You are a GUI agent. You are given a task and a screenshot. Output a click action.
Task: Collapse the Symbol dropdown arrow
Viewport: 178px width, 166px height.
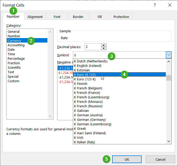point(169,55)
